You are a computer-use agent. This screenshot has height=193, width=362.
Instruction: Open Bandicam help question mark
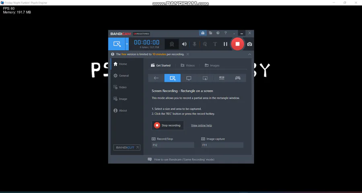click(x=226, y=33)
